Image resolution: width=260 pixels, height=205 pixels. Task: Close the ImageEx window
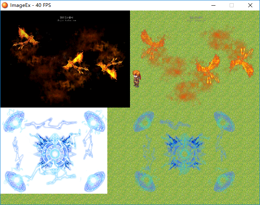[x=250, y=5]
